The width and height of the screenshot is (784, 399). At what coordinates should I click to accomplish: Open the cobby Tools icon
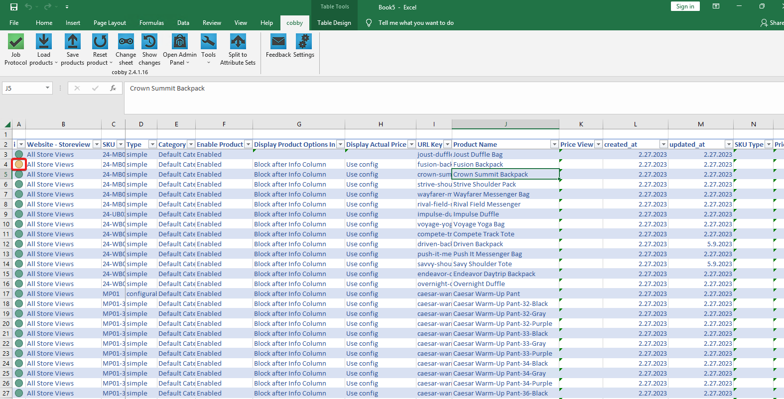[x=209, y=41]
